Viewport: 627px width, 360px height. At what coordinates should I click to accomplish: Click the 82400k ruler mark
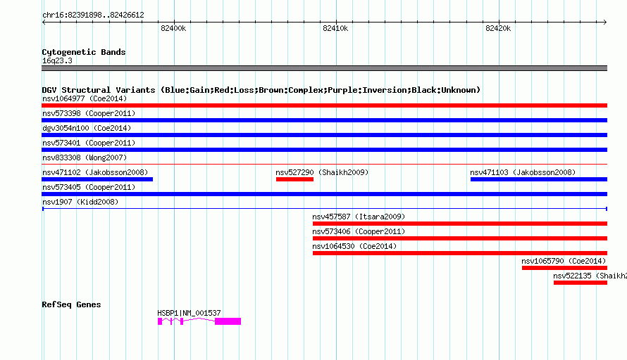point(173,28)
